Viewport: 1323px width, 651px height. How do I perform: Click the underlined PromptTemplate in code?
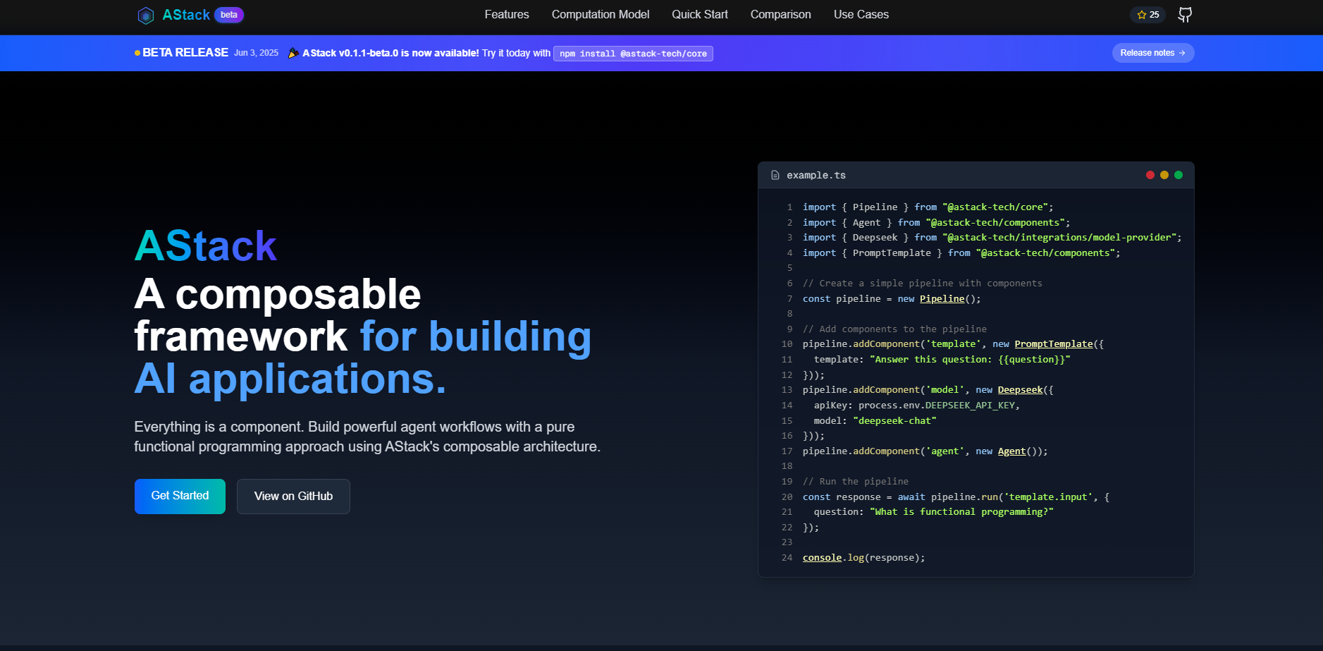pos(1053,344)
